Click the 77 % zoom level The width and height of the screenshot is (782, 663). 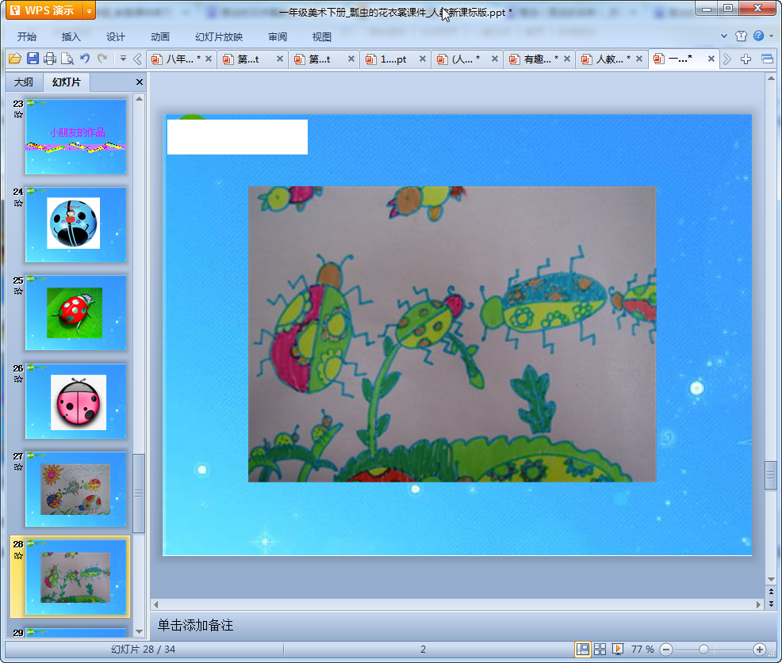point(642,649)
